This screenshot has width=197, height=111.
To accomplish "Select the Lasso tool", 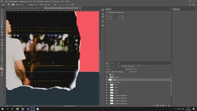I will 2,16.
